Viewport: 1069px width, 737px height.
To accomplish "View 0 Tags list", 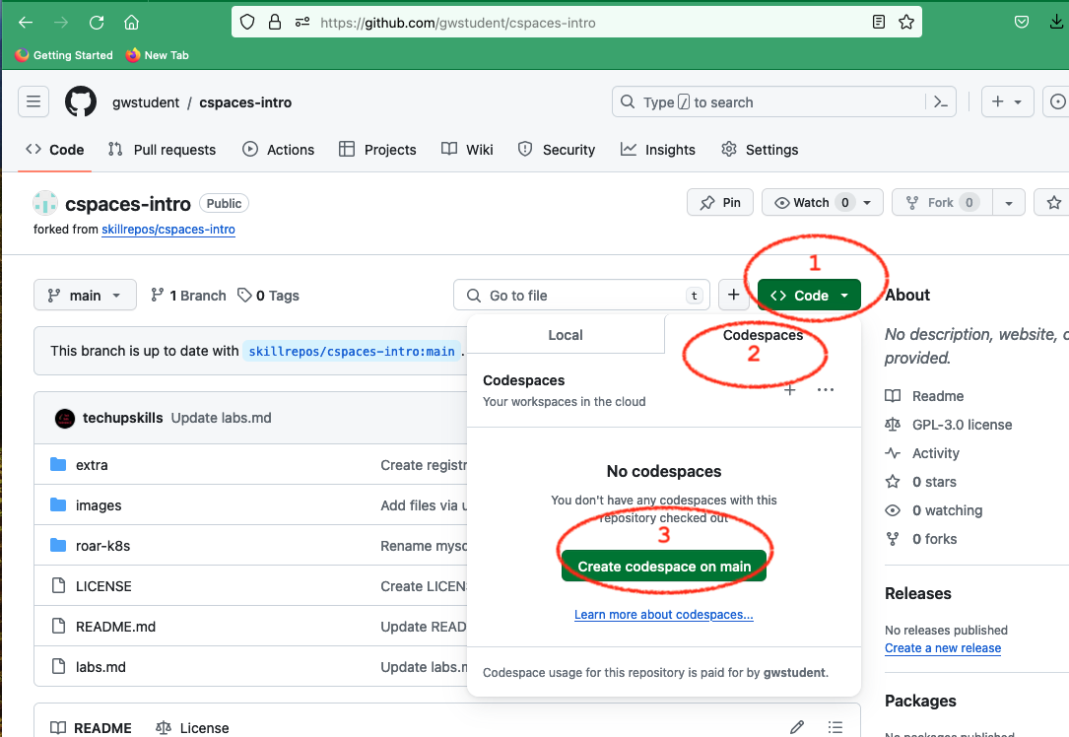I will pos(269,296).
